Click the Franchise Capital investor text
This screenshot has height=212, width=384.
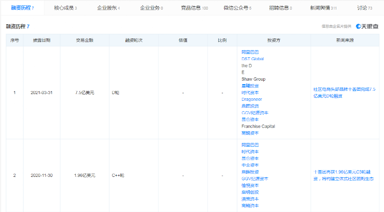tap(258, 126)
